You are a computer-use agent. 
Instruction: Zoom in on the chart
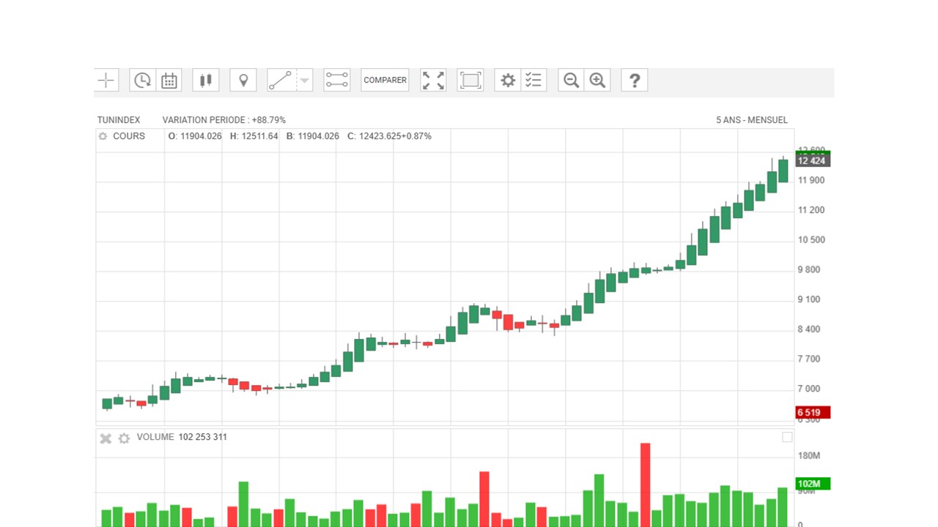pos(598,81)
